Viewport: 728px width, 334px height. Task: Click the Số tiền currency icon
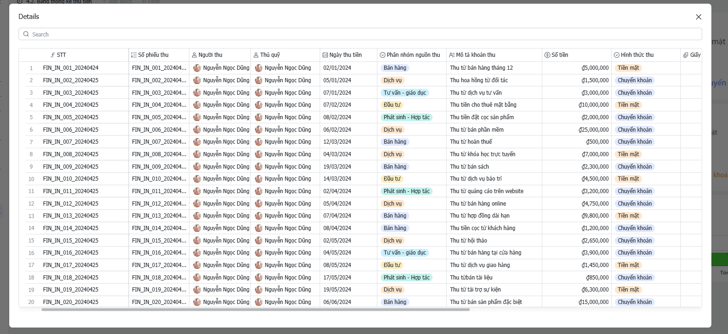547,55
